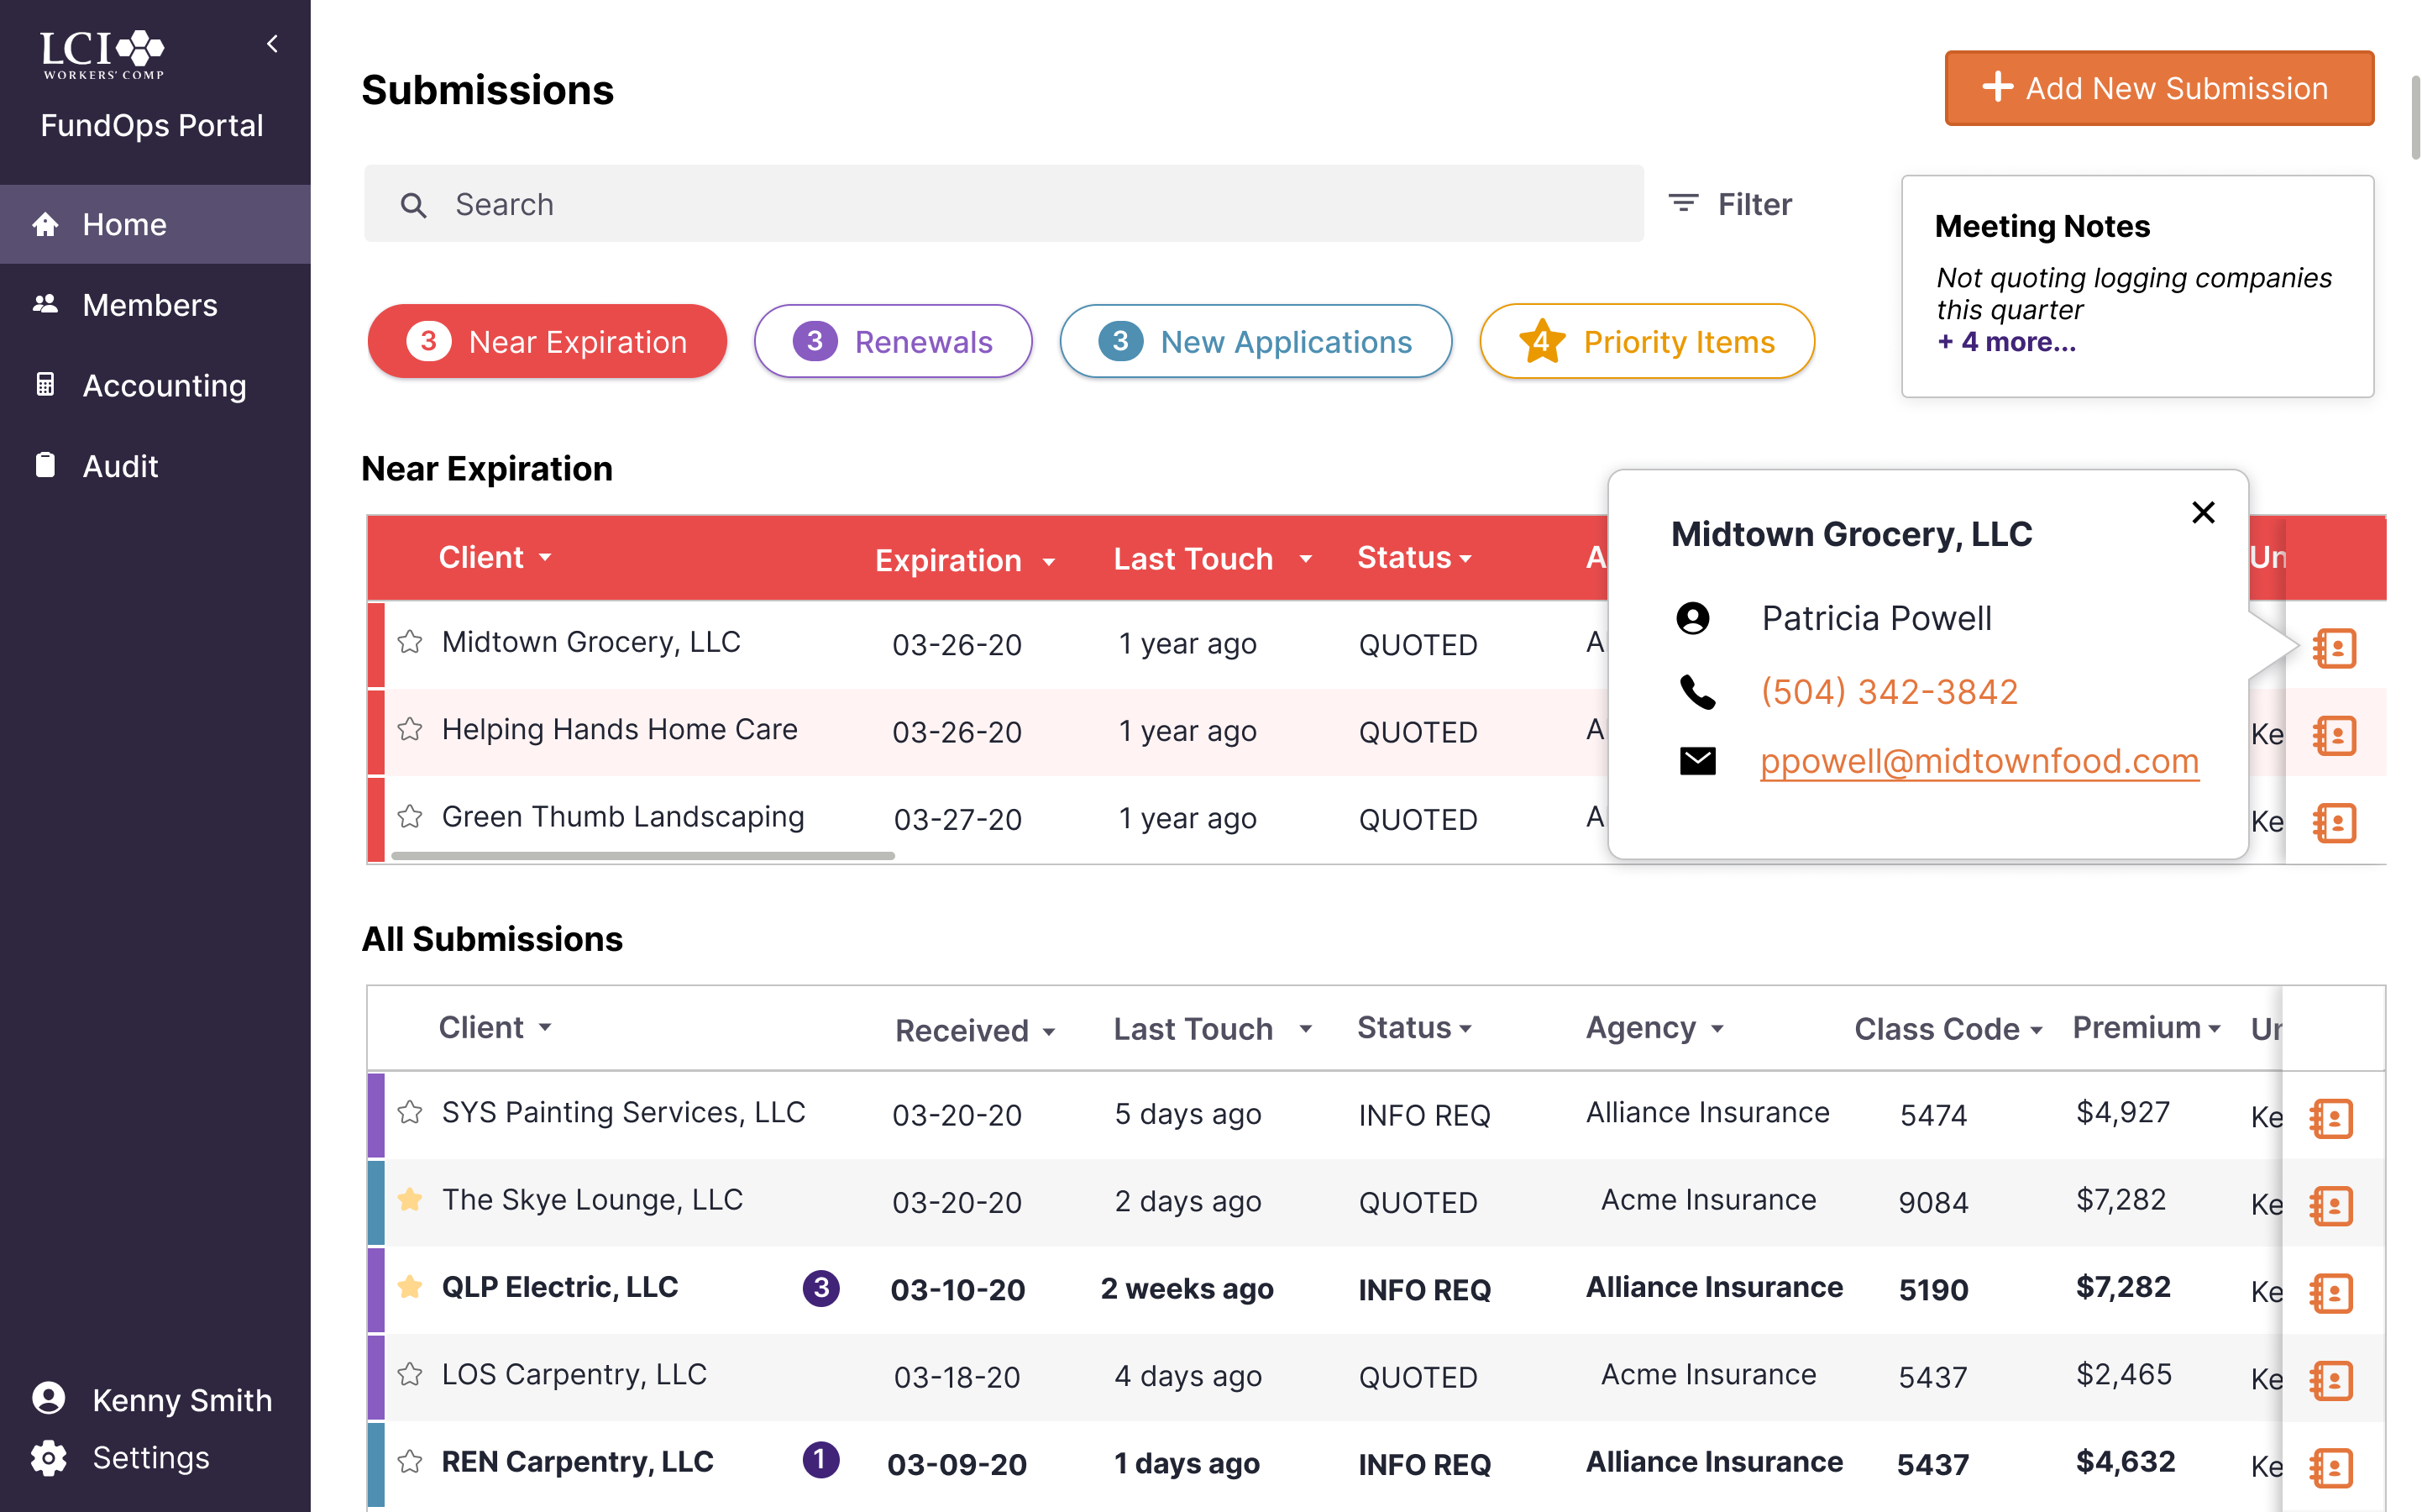Click the Filter icon next to the search bar
Image resolution: width=2422 pixels, height=1512 pixels.
pos(1683,204)
